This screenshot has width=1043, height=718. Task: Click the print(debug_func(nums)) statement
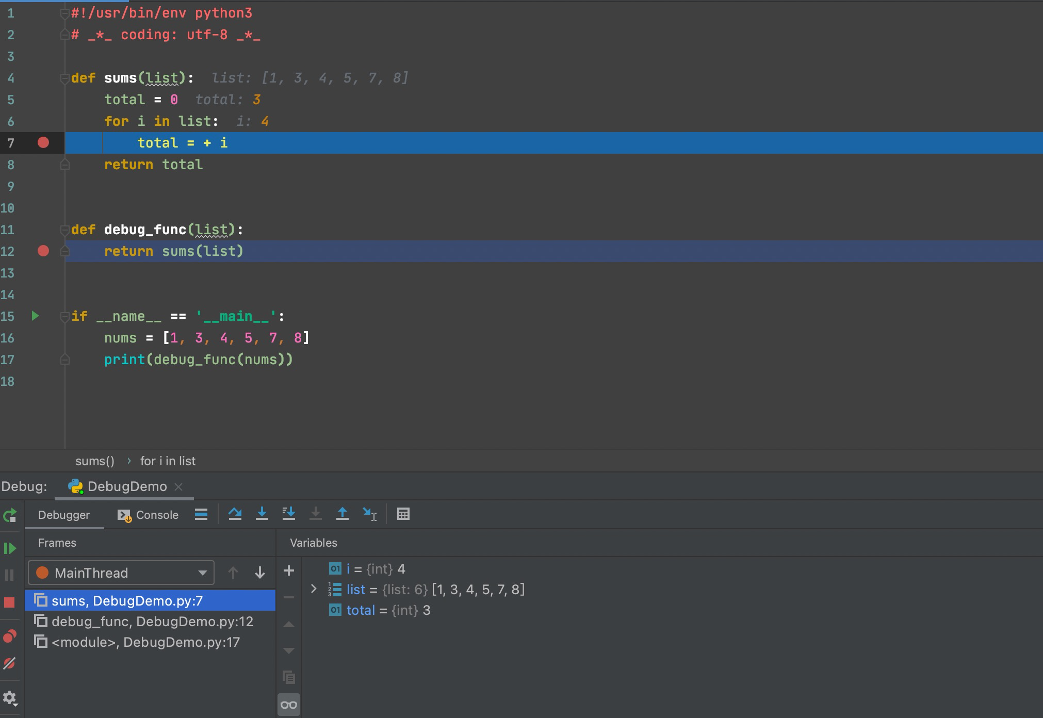pos(199,360)
